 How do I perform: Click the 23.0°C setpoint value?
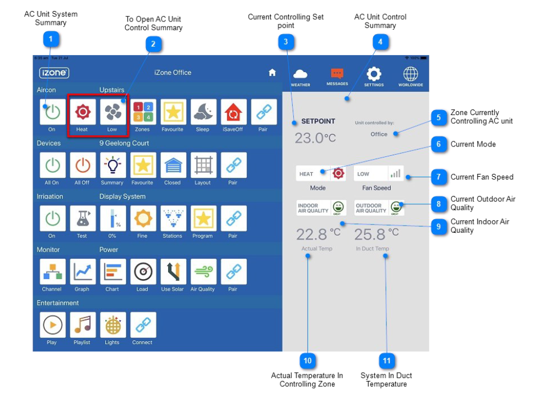(315, 138)
